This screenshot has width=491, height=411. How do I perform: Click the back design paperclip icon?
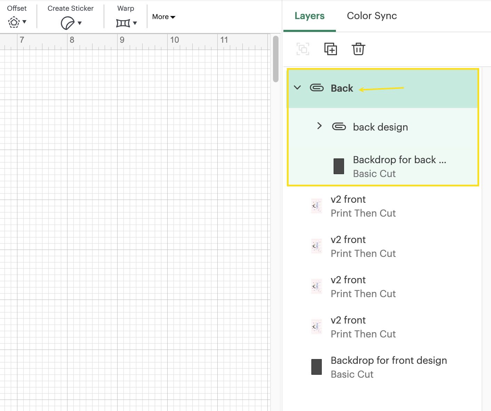pyautogui.click(x=339, y=126)
